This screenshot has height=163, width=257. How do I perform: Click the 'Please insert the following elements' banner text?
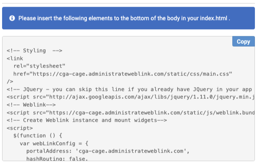click(x=124, y=18)
